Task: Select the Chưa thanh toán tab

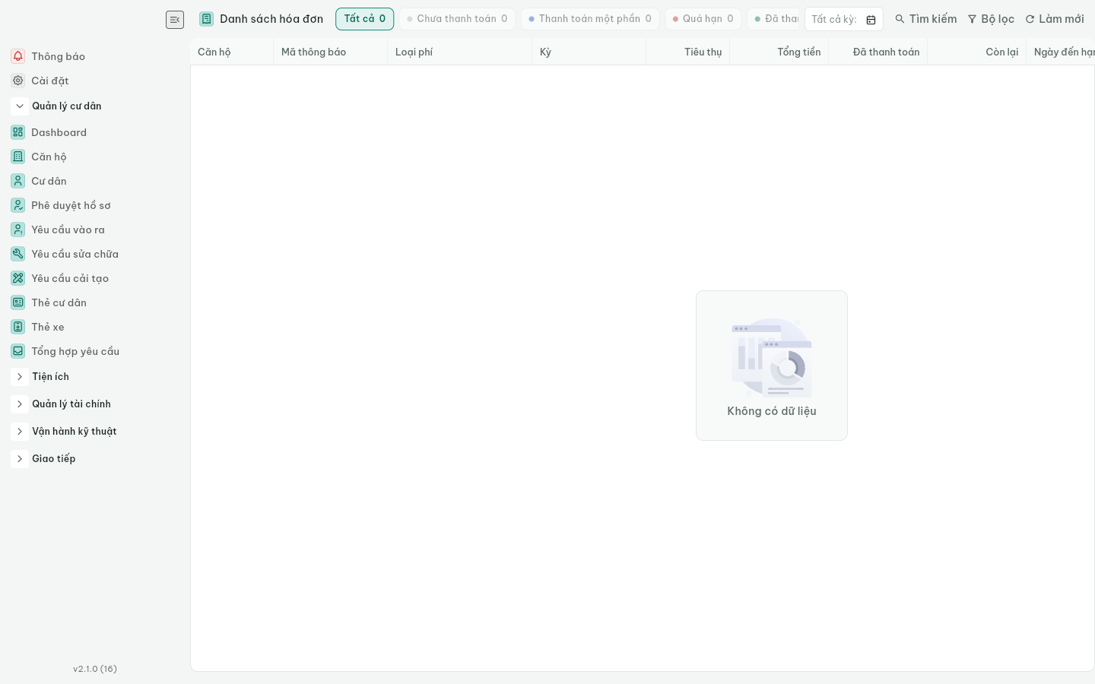Action: [x=457, y=19]
